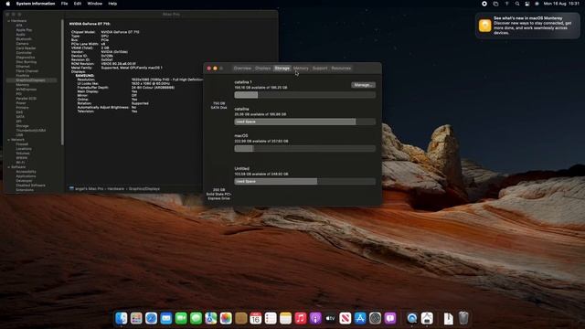Switch to the Displays tab
The image size is (585, 329).
[262, 69]
